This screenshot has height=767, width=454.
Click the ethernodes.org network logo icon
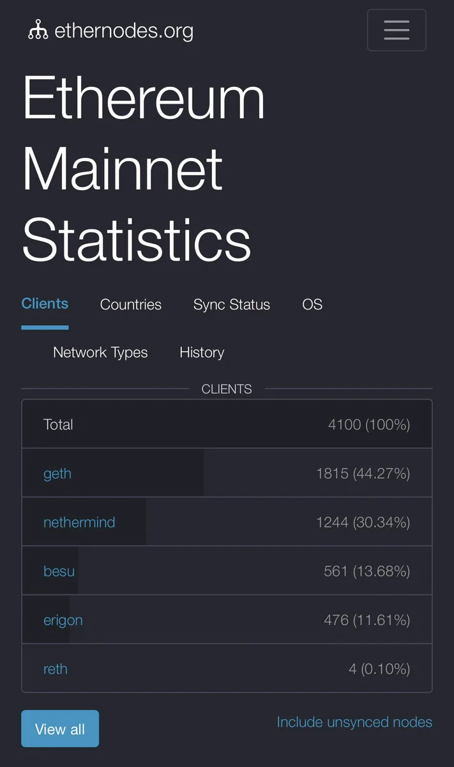point(38,30)
